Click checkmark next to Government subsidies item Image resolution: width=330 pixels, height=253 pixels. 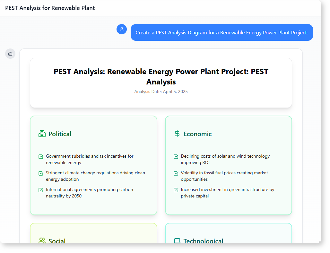click(x=41, y=157)
